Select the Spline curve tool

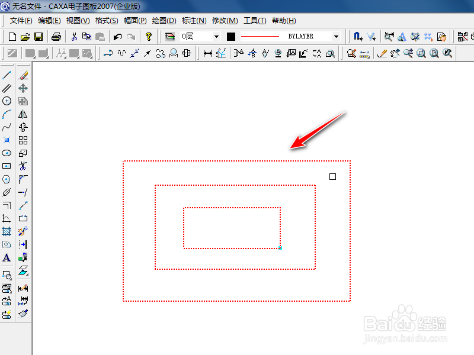click(7, 127)
